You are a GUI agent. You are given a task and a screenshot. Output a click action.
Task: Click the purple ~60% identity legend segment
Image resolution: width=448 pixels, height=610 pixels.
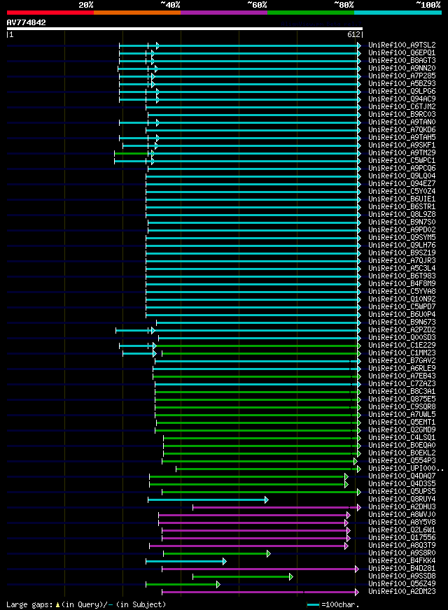coord(224,13)
